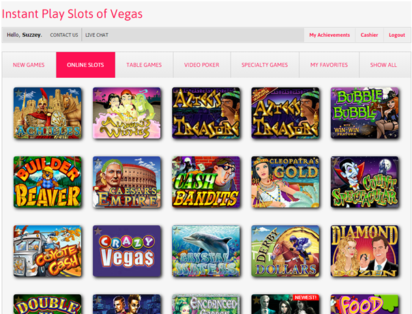Toggle favorite star on Aladdin's Wishes tile
This screenshot has width=412, height=314.
98,93
